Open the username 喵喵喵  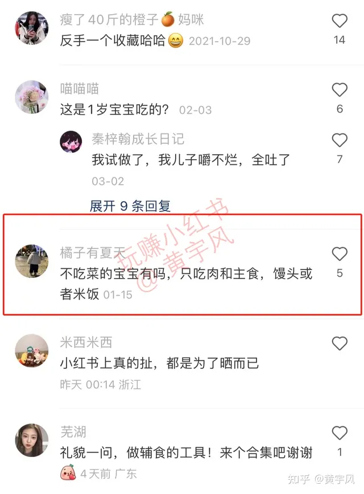(80, 89)
